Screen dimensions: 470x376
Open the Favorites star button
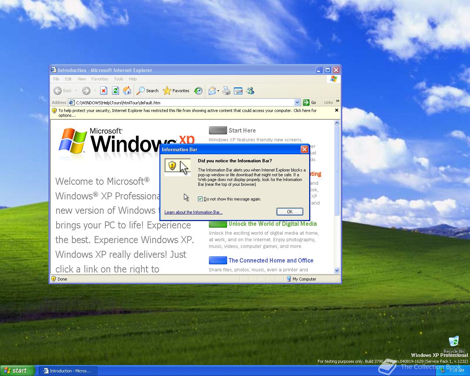tap(176, 91)
